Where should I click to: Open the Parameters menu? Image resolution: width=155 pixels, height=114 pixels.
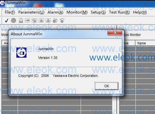(31, 12)
